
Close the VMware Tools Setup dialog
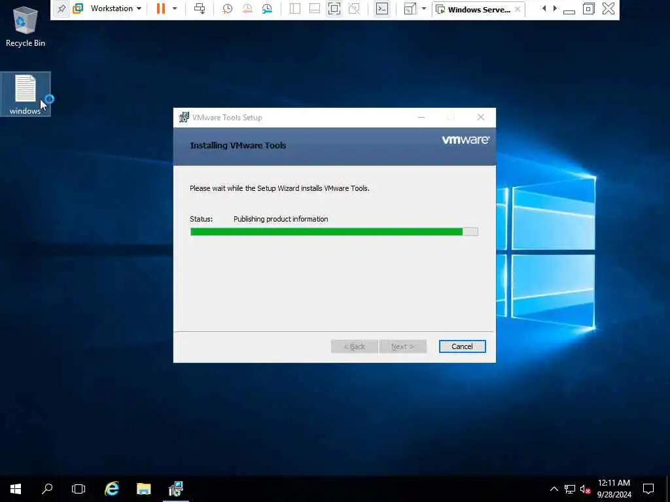[481, 118]
